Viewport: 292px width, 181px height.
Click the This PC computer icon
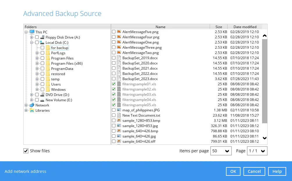click(x=32, y=32)
